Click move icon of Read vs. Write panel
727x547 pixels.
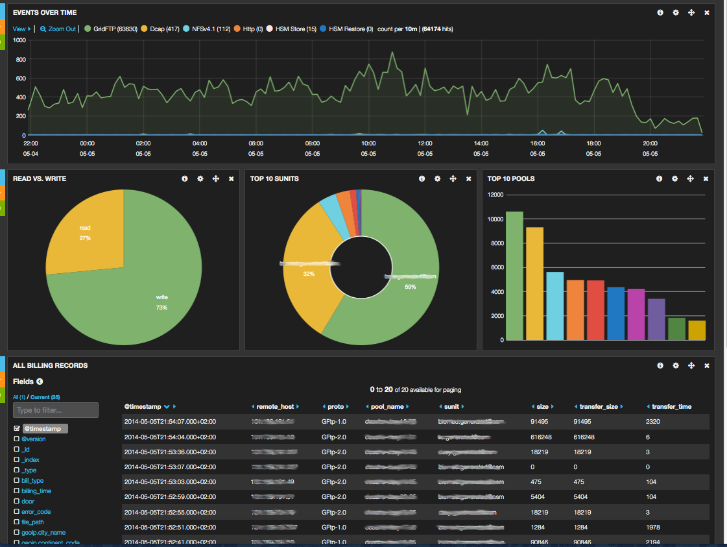[215, 178]
